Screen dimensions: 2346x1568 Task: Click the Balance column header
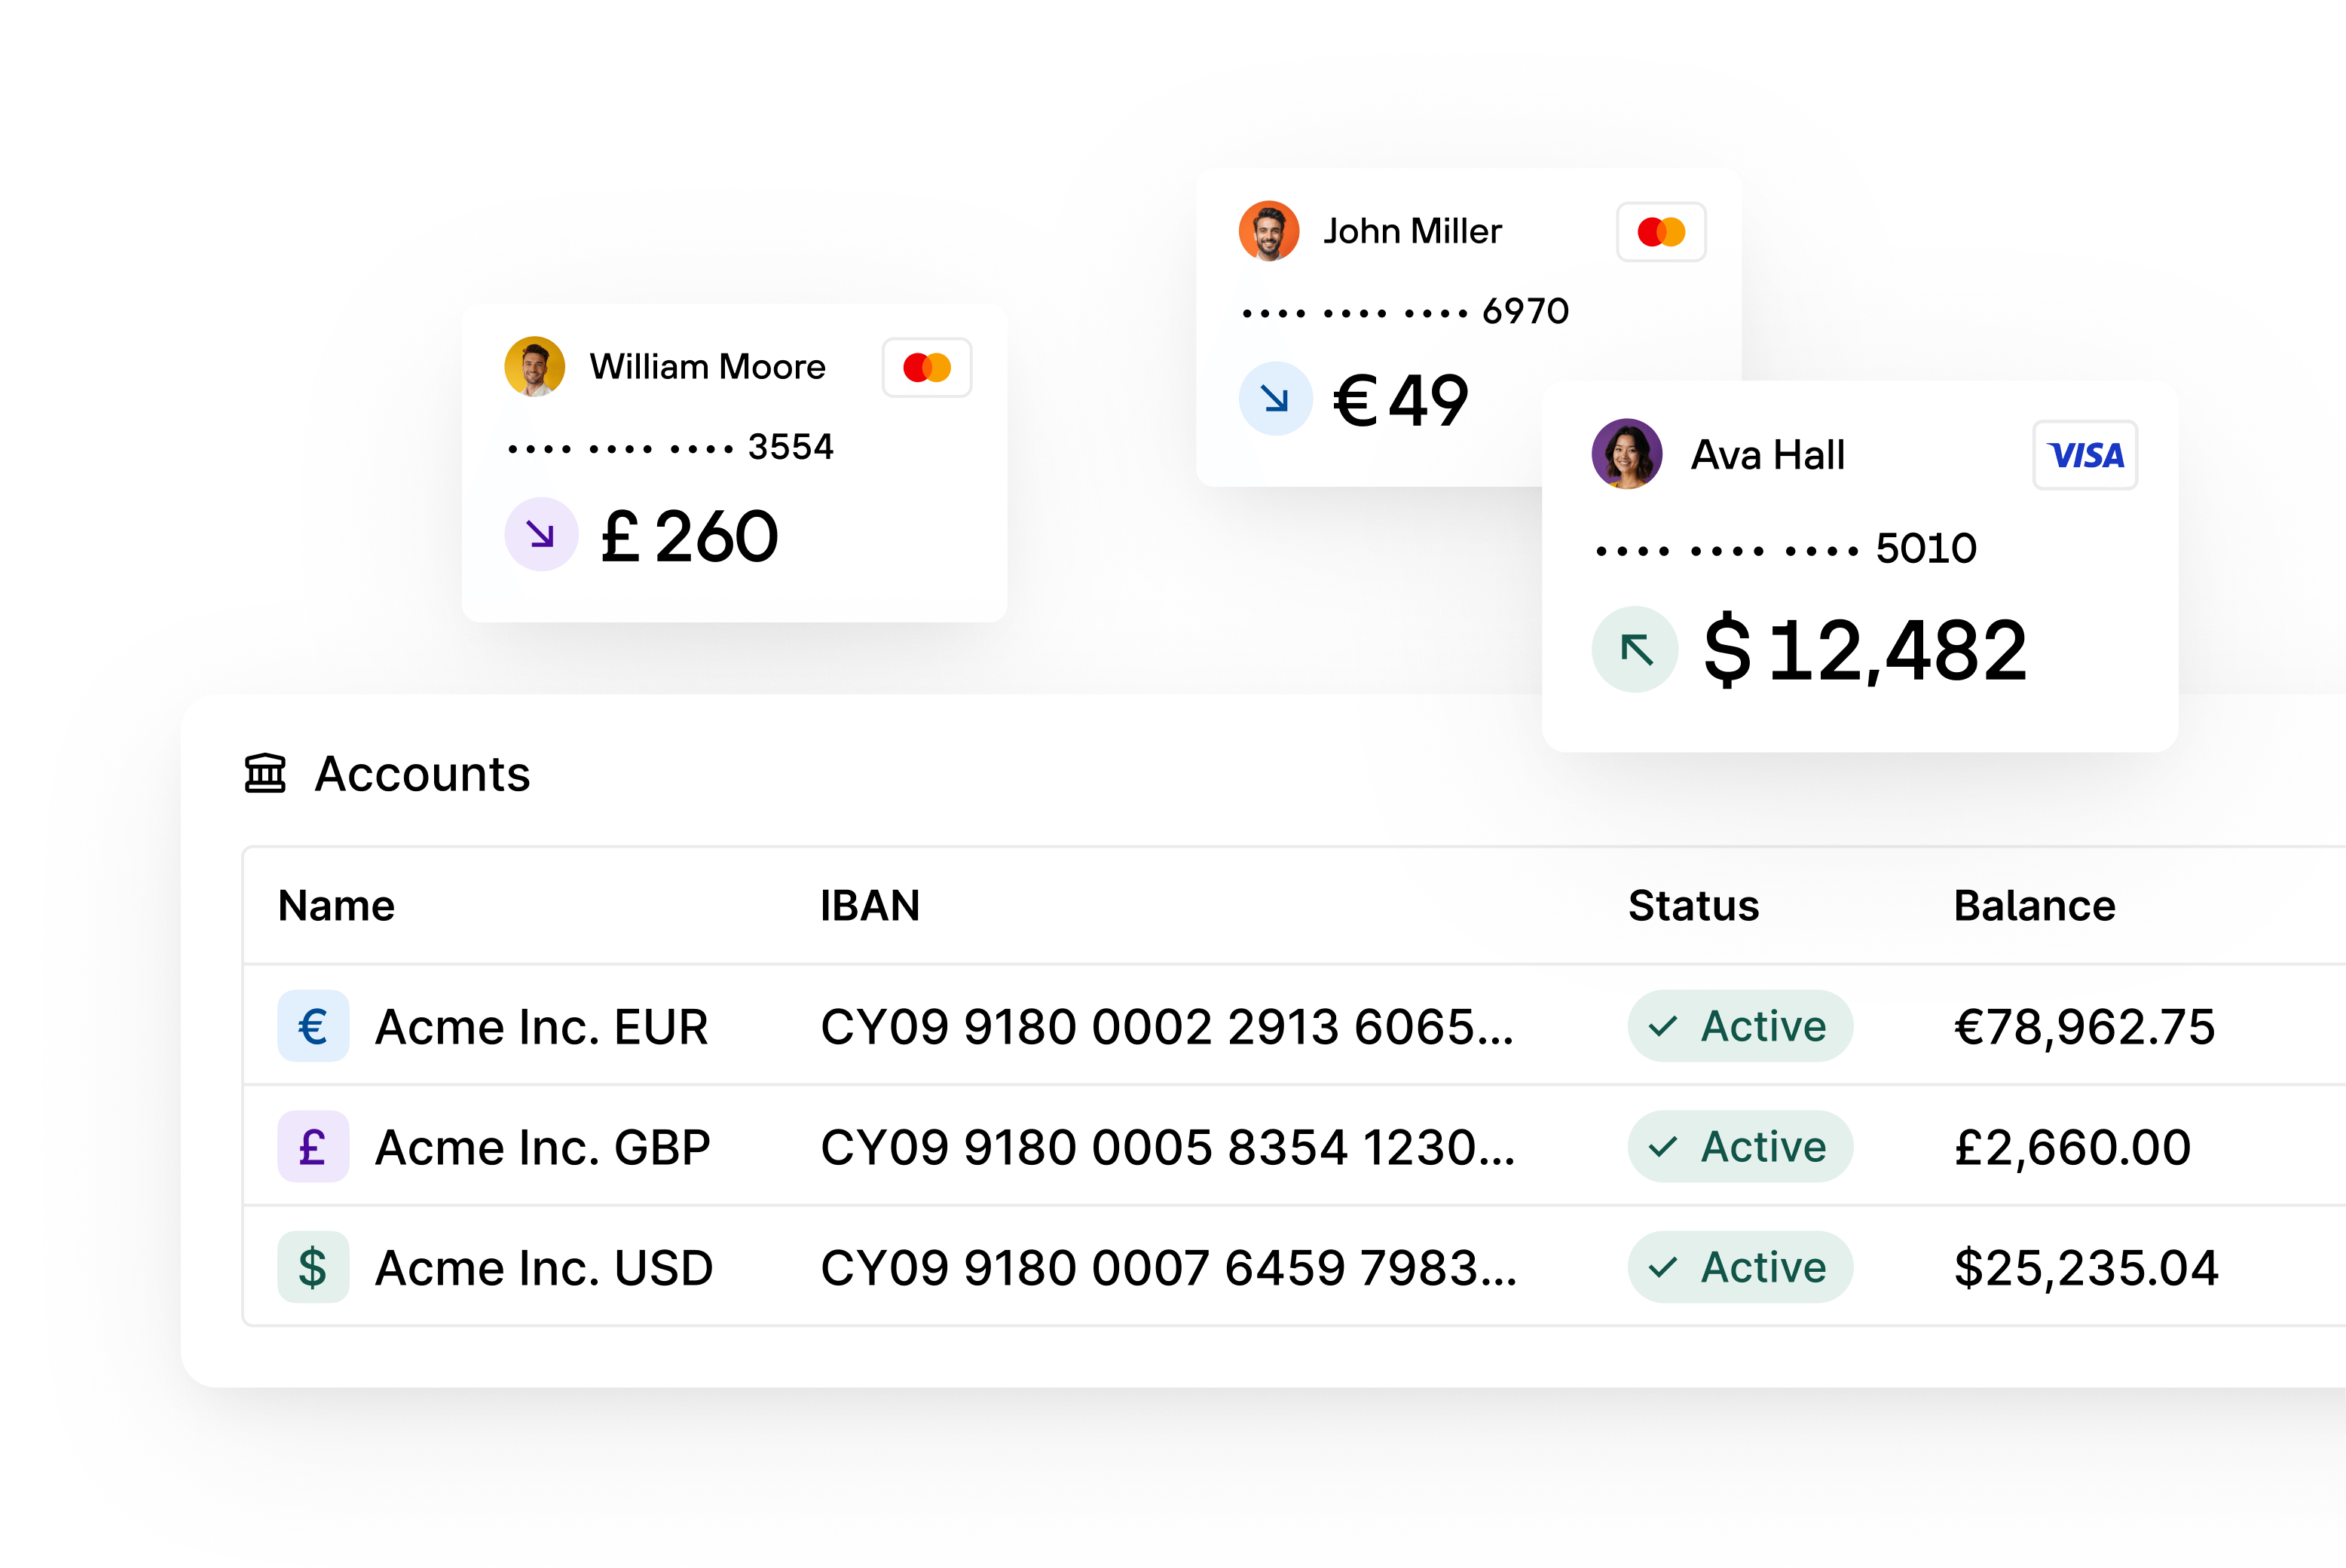[2034, 906]
